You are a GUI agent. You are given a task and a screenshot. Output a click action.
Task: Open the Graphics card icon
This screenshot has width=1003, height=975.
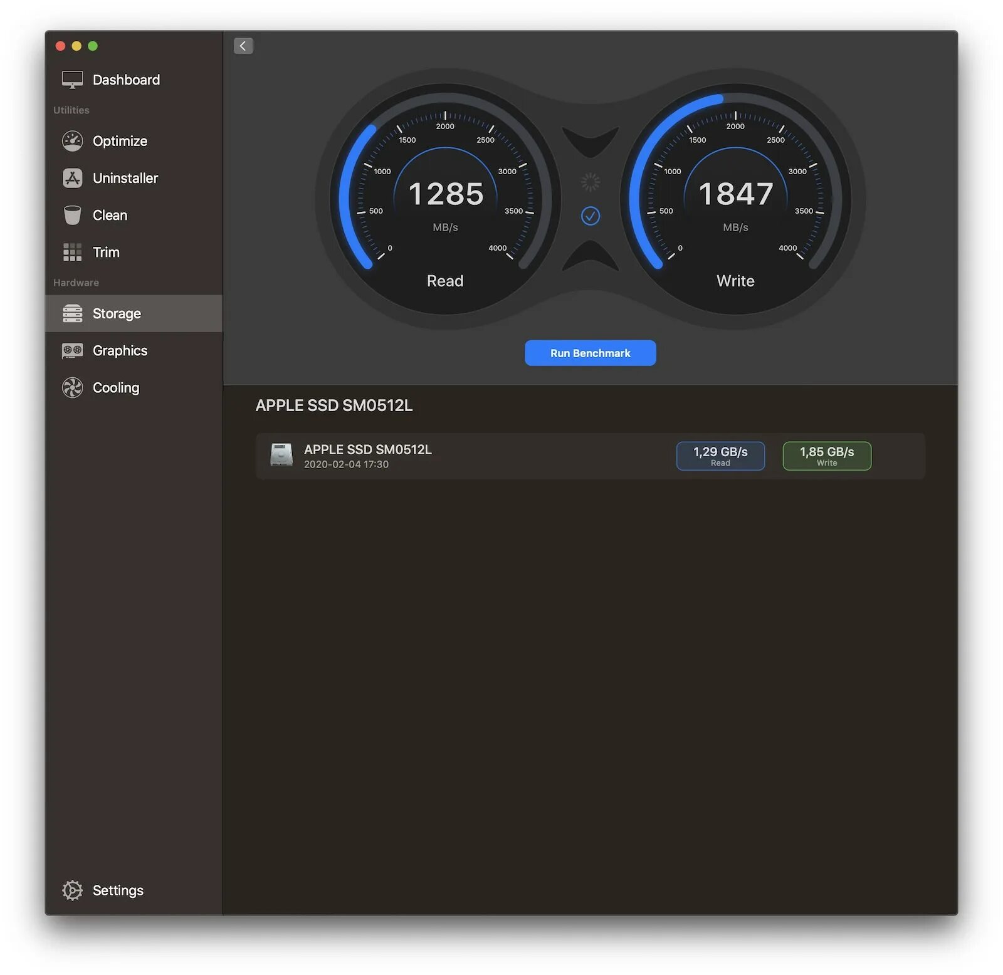click(x=71, y=350)
